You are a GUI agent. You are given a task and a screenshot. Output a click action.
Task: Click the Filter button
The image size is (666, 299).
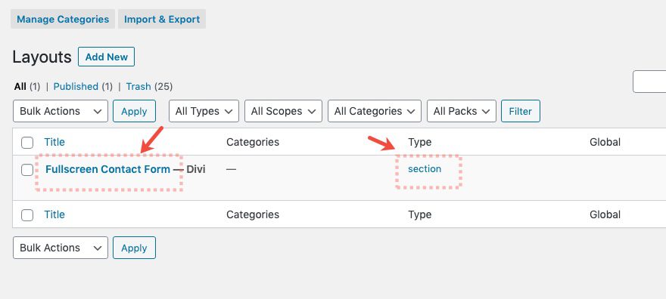521,111
